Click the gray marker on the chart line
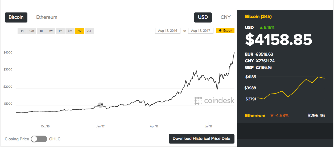The width and height of the screenshot is (334, 147). 100,105
